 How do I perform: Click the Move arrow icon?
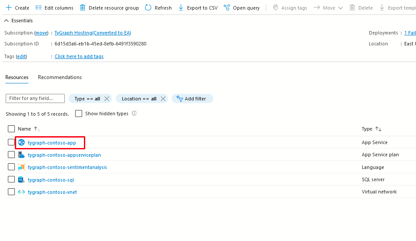[x=316, y=7]
